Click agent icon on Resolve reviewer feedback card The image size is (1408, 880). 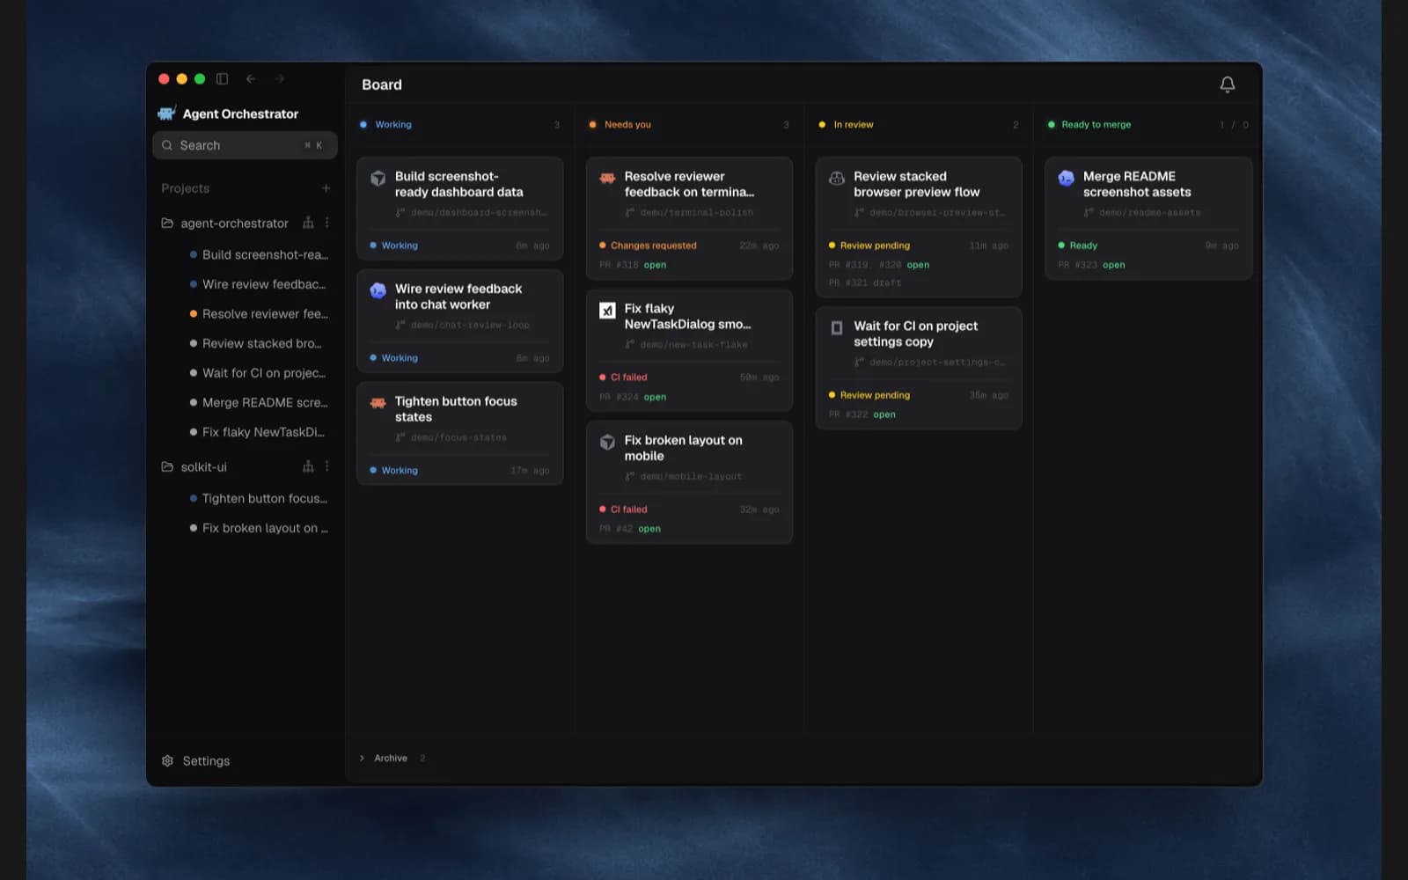coord(607,178)
